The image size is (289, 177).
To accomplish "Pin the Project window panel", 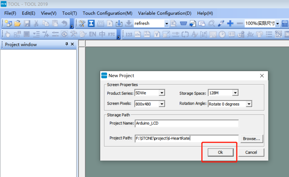I will [67, 44].
